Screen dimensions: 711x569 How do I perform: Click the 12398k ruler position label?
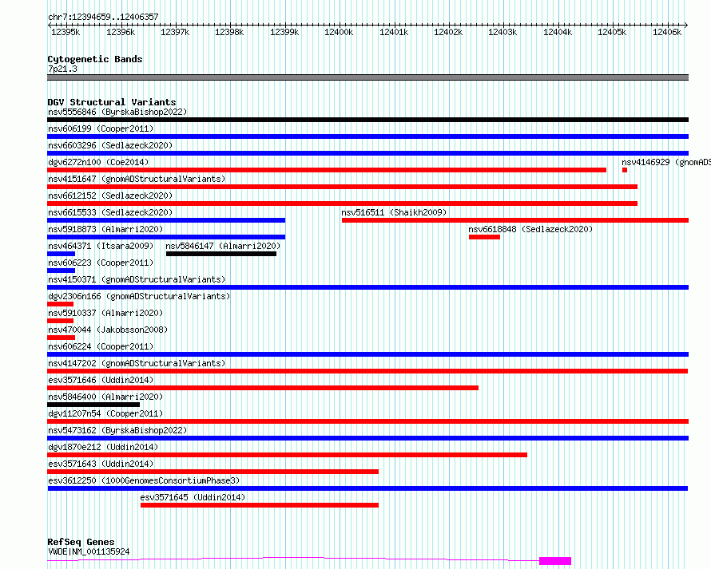(229, 32)
